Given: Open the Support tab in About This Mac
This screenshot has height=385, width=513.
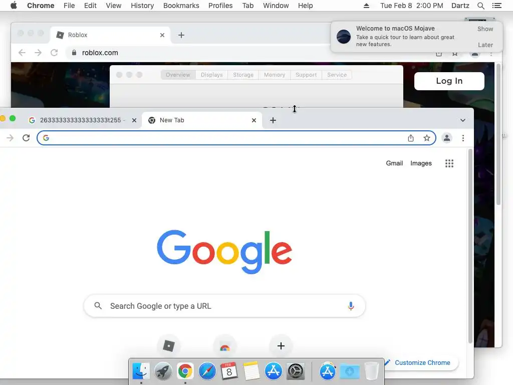Looking at the screenshot, I should (306, 75).
